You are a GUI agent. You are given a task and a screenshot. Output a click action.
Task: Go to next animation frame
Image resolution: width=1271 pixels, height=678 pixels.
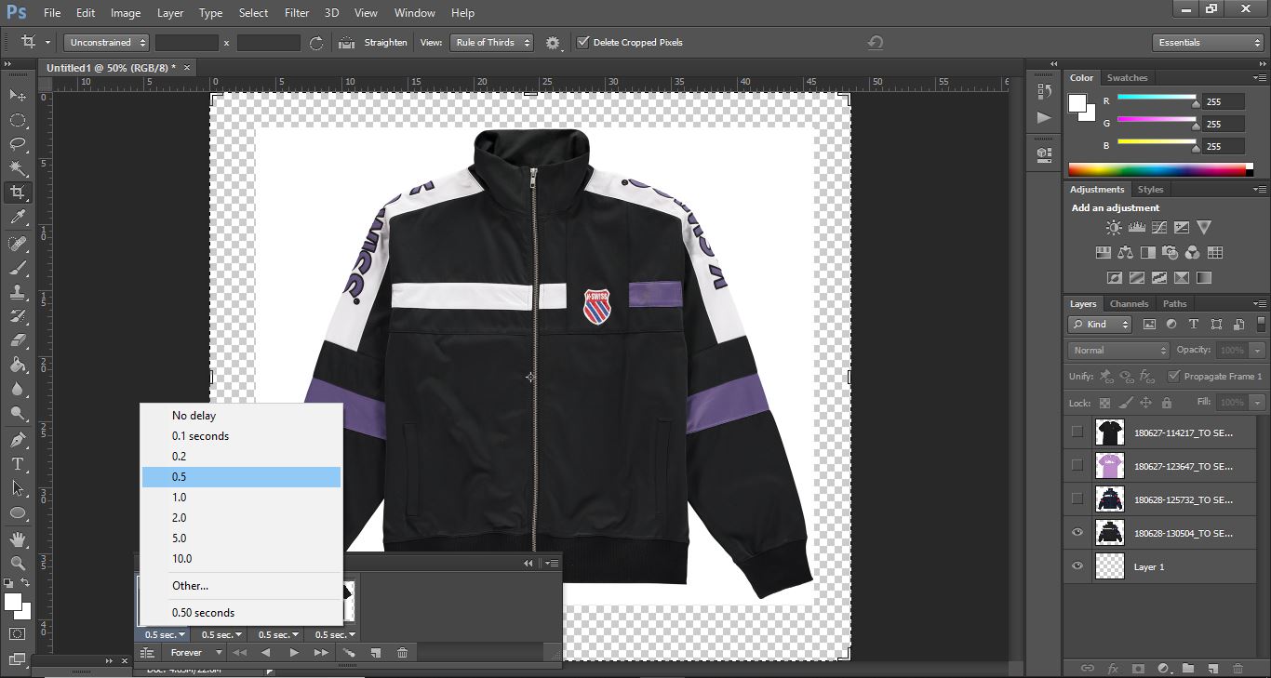point(321,653)
